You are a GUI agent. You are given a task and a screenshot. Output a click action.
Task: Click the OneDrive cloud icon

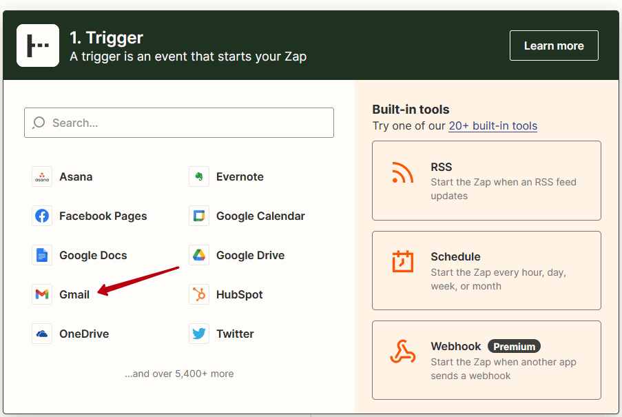pos(41,334)
